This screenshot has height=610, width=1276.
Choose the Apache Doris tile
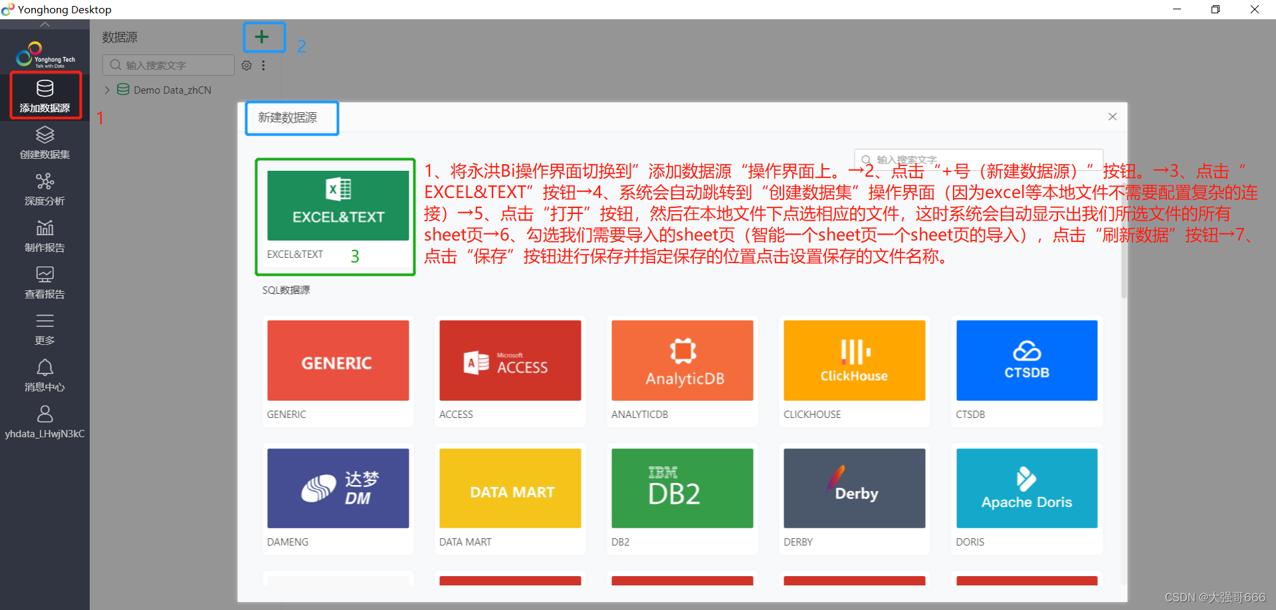(1027, 498)
